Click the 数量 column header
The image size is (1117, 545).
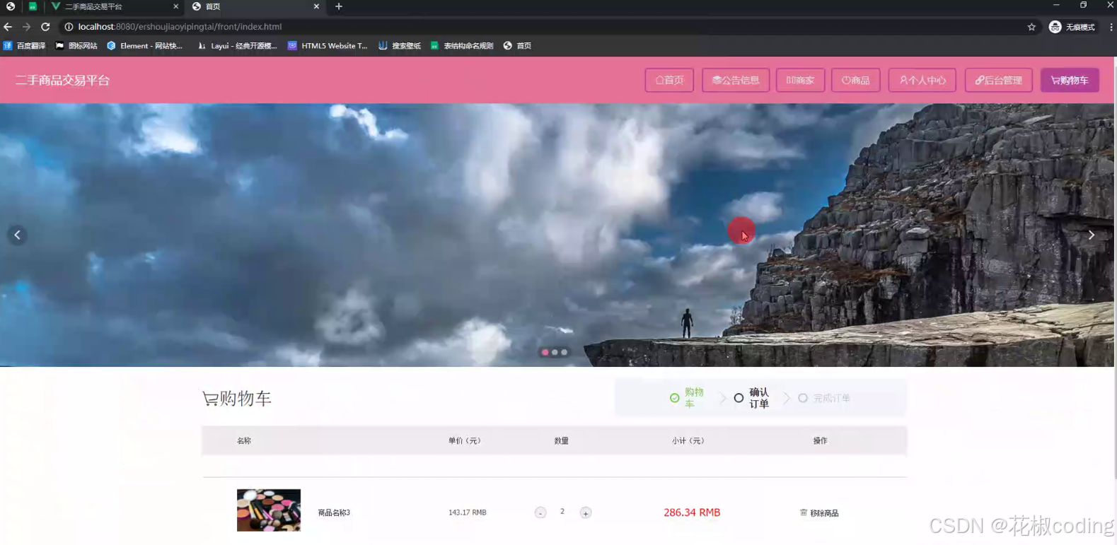click(x=562, y=440)
